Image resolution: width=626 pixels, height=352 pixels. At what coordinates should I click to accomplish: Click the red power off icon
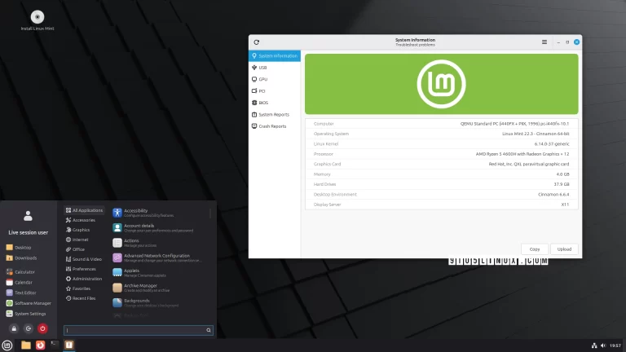42,329
